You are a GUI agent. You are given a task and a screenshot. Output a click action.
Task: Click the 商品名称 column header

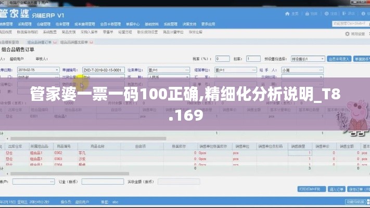click(x=97, y=147)
